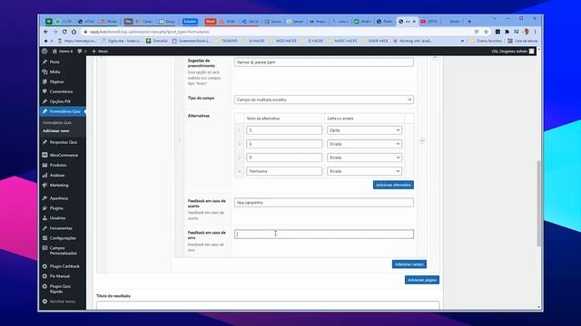581x326 pixels.
Task: Click the Aparência brush icon
Action: click(x=44, y=198)
